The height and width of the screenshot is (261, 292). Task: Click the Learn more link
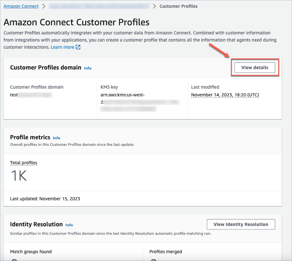point(62,47)
